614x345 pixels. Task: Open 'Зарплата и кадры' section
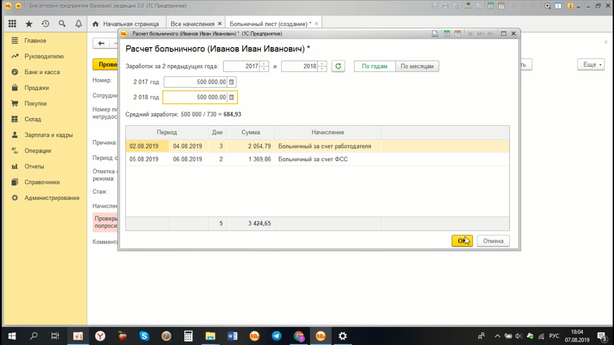pyautogui.click(x=48, y=135)
